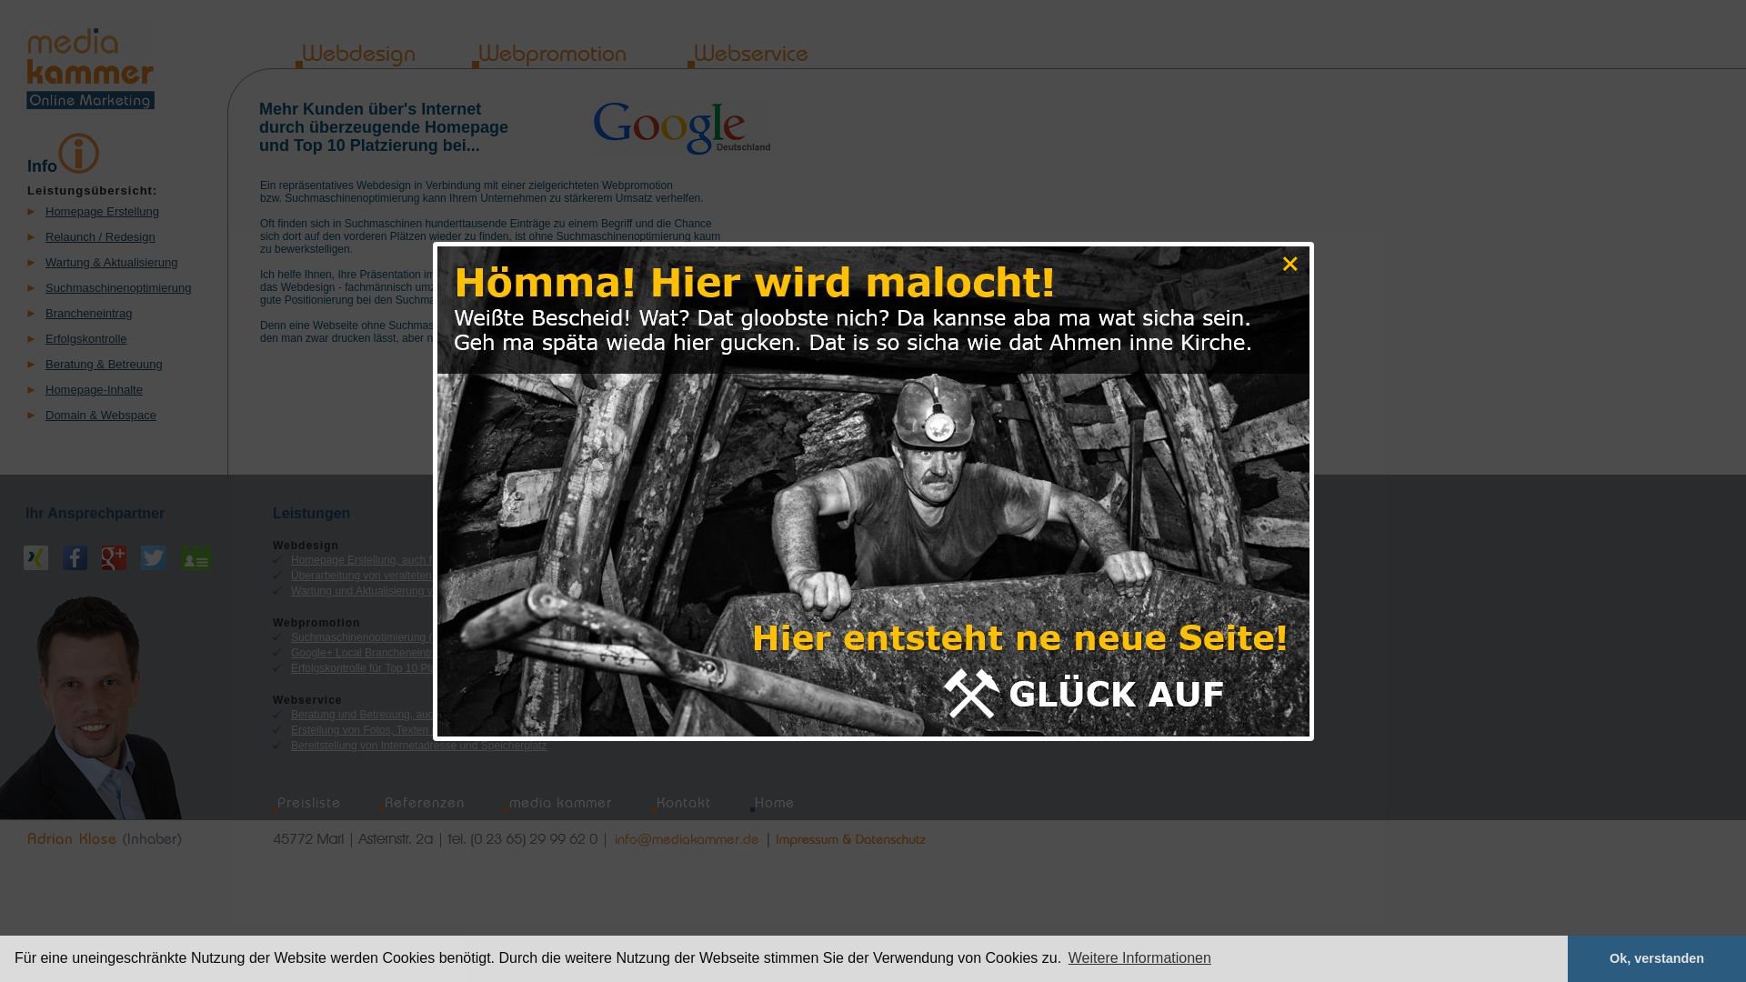Screen dimensions: 1746x982
Task: Open Bereitstellung von Internetadresse und Speicherplatz link
Action: (x=419, y=746)
